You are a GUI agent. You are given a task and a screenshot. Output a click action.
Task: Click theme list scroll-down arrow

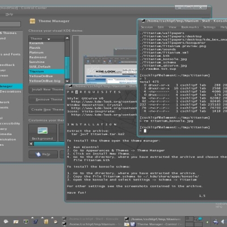click(67, 81)
